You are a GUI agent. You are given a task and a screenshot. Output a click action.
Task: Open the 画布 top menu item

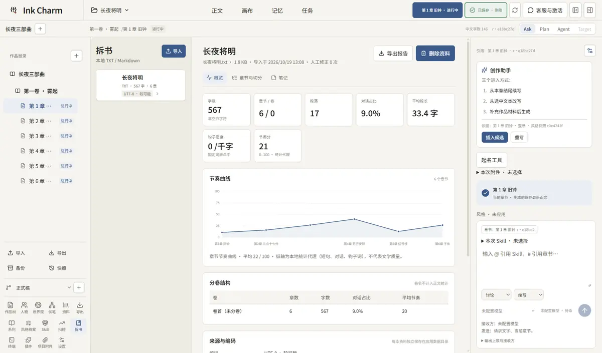tap(247, 11)
